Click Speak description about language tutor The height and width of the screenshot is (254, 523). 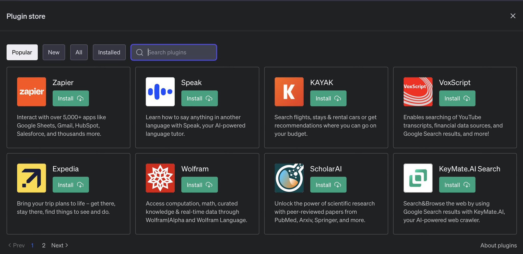[195, 125]
